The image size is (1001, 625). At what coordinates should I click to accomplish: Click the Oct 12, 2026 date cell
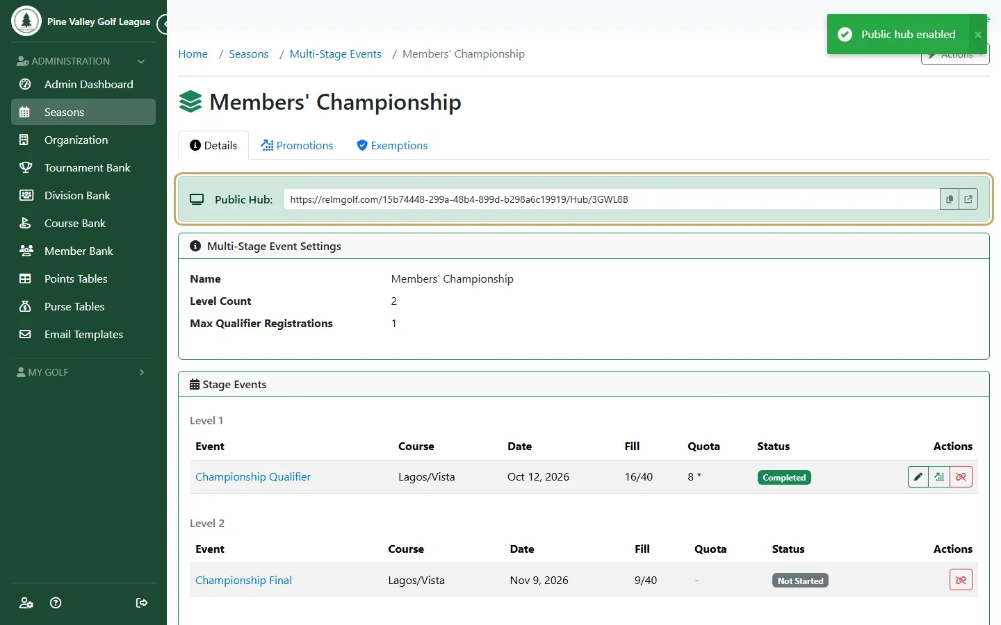pyautogui.click(x=538, y=477)
